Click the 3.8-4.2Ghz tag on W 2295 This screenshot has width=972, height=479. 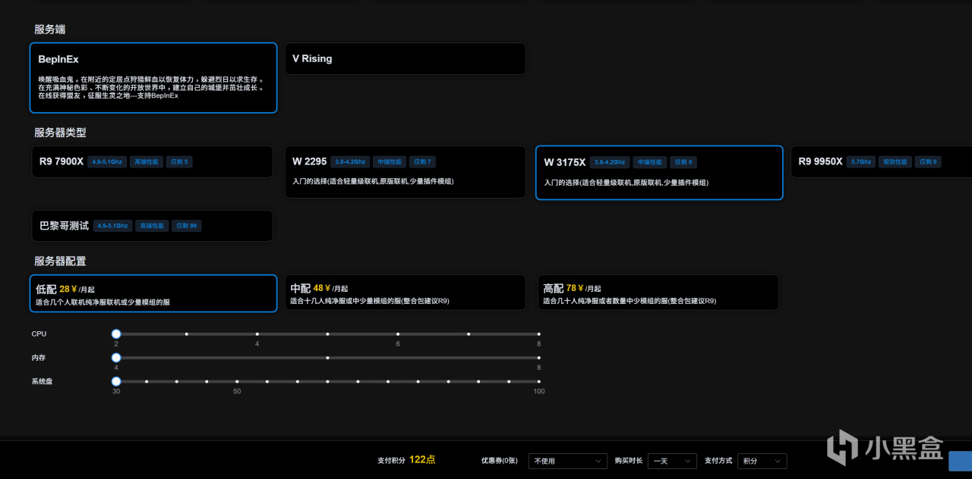coord(350,161)
